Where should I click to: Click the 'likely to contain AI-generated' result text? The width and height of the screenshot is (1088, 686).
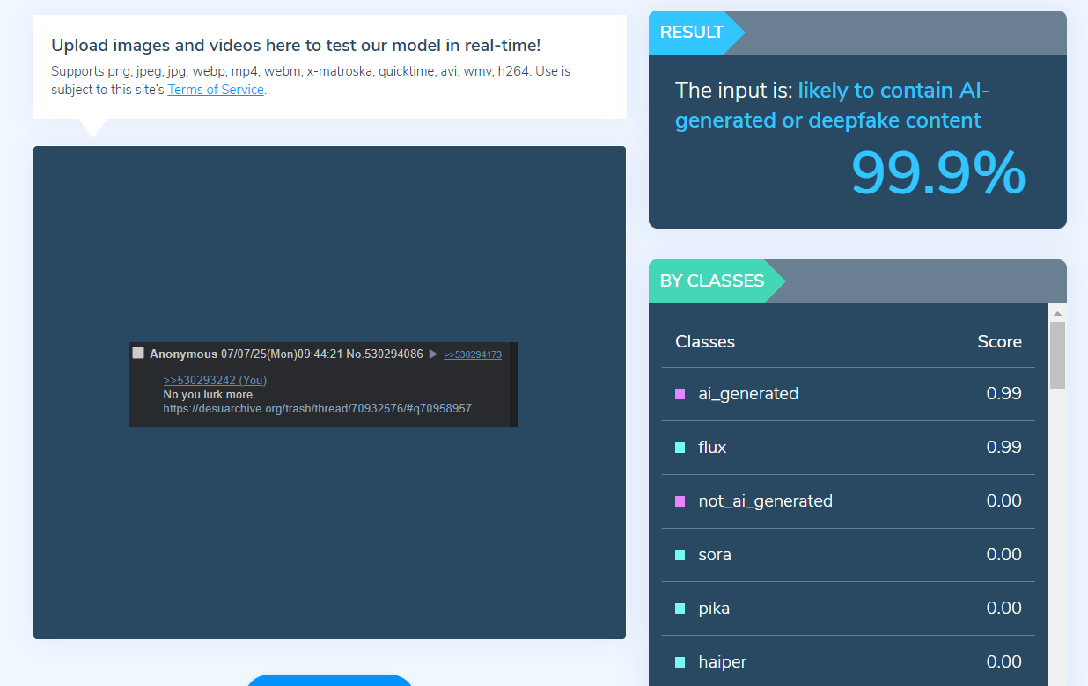coord(833,106)
